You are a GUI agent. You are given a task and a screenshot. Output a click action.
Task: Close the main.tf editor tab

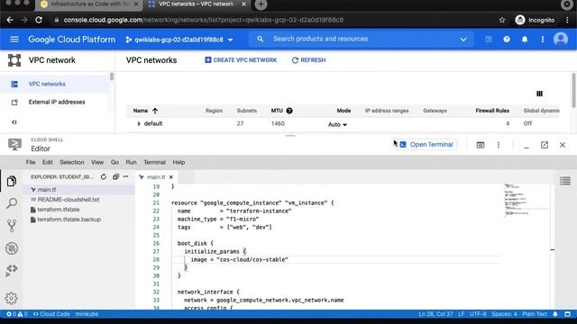pyautogui.click(x=171, y=177)
